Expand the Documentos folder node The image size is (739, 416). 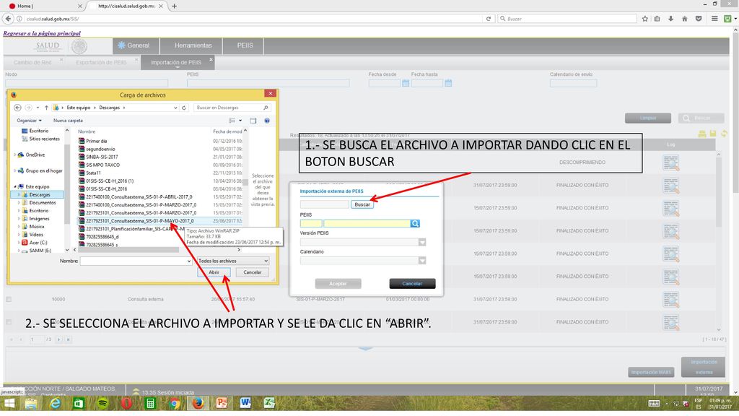19,203
